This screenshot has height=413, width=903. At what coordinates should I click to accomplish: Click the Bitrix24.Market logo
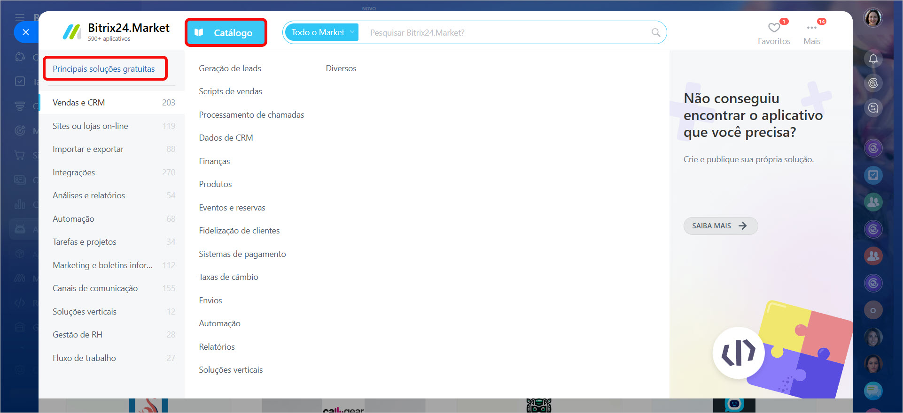tap(116, 31)
